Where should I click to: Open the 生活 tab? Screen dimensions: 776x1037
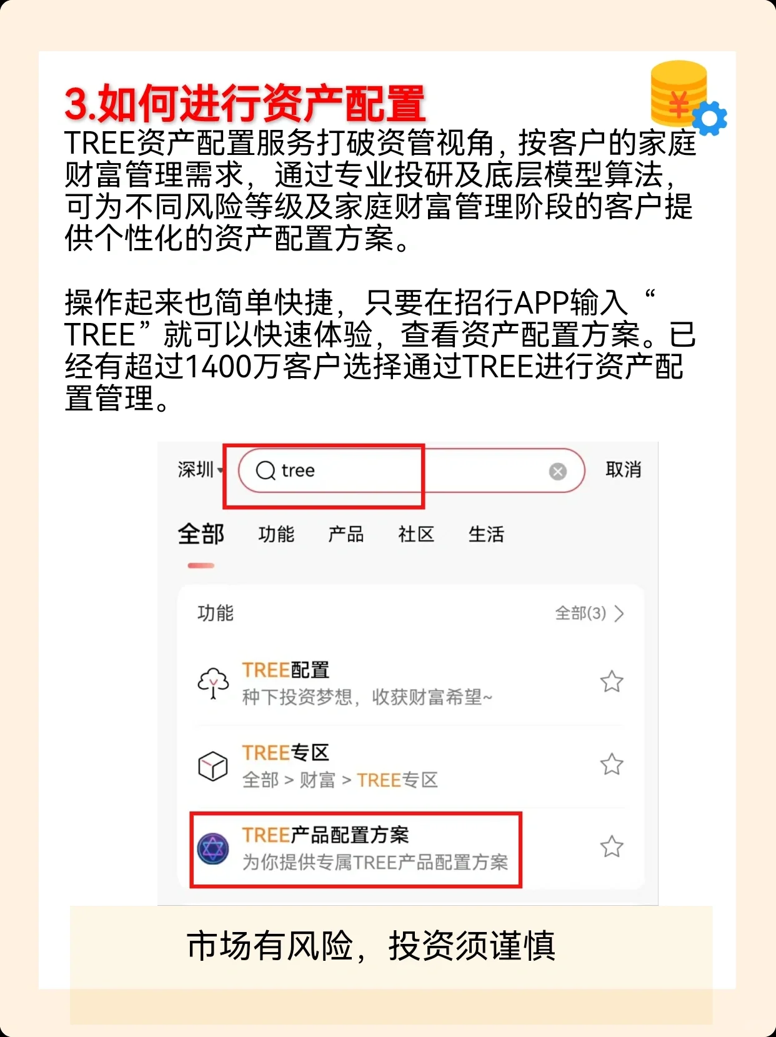tap(486, 534)
